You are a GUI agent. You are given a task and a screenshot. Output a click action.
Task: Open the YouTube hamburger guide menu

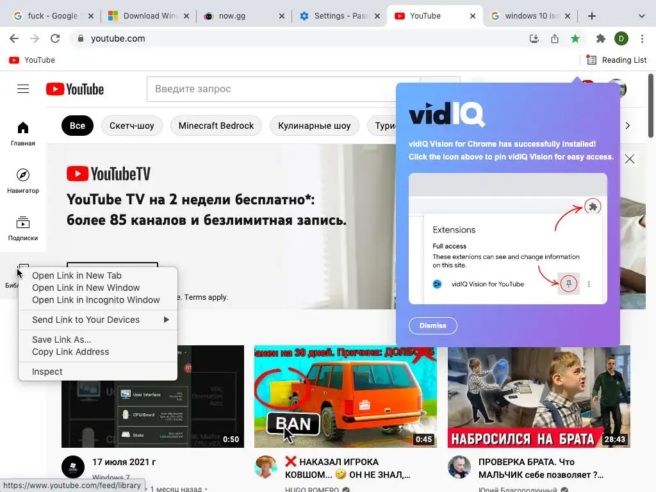click(x=23, y=88)
